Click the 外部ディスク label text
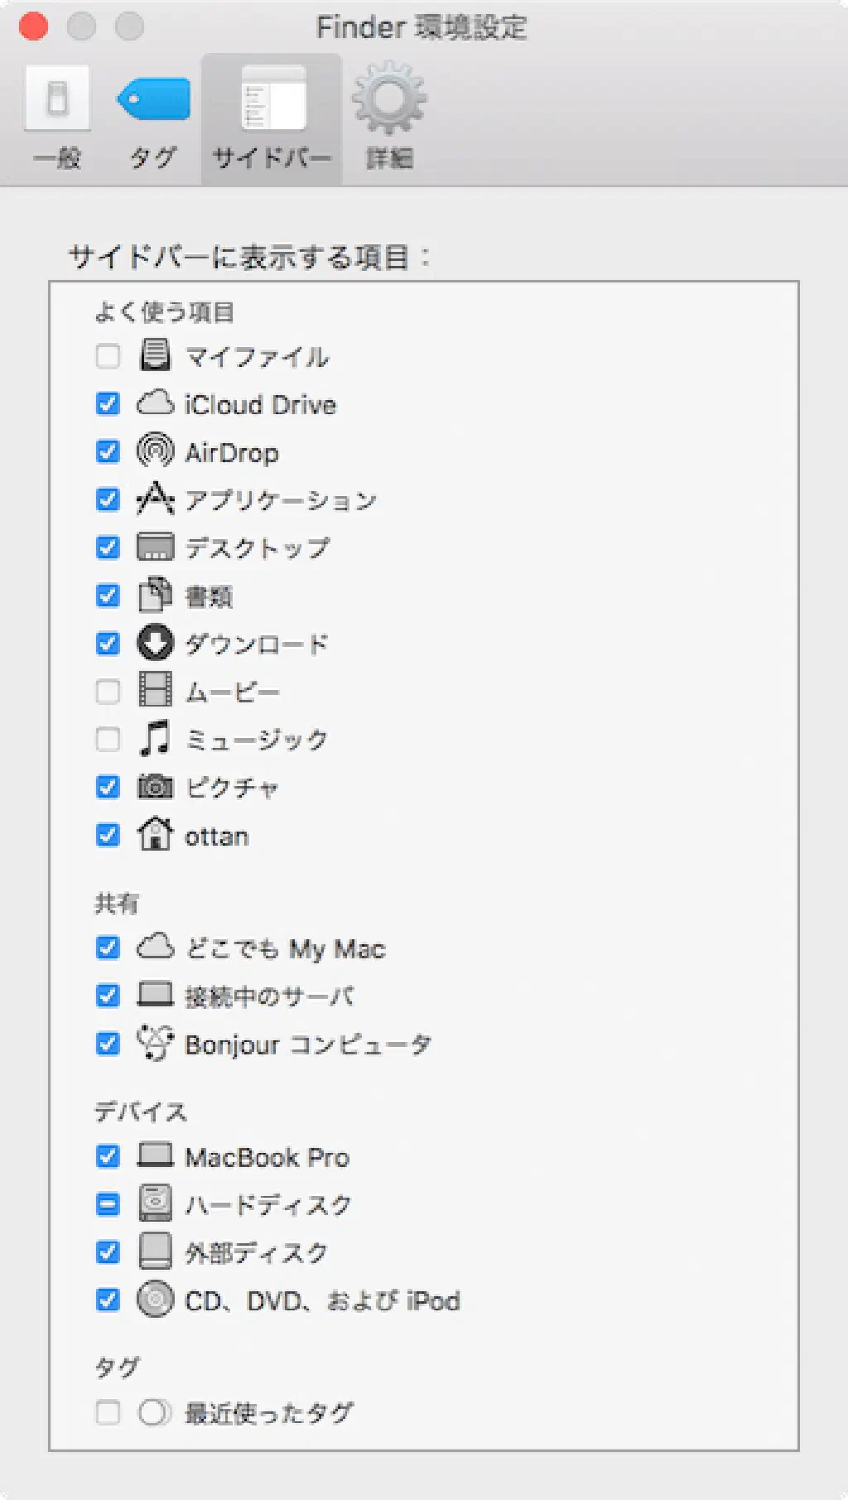This screenshot has width=848, height=1500. [256, 1252]
